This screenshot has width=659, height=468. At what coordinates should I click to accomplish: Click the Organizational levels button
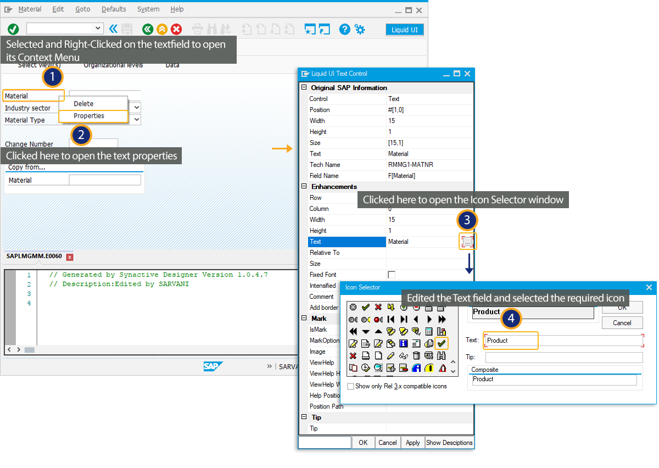pyautogui.click(x=113, y=65)
